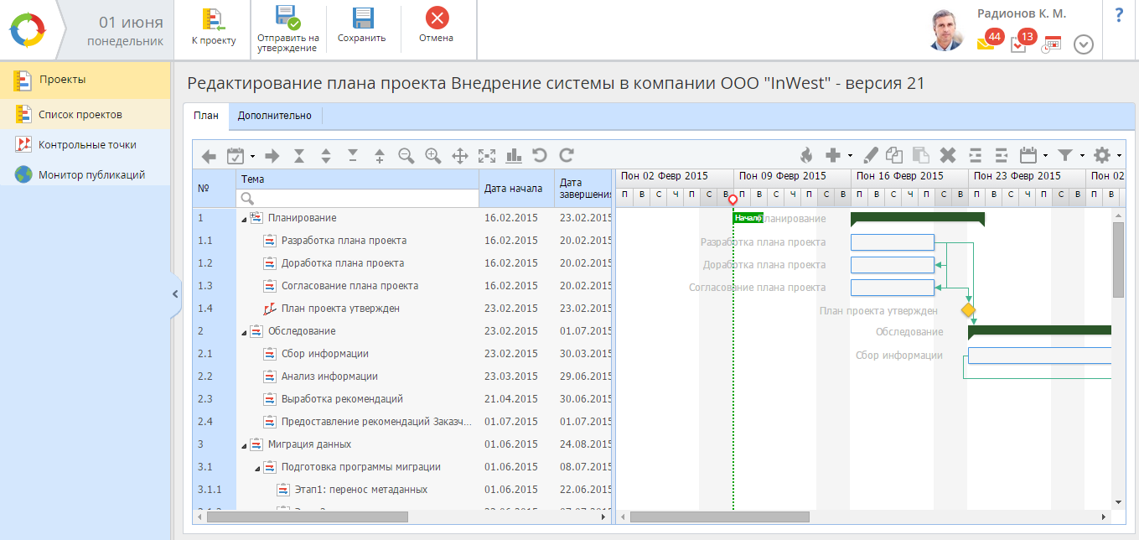Viewport: 1139px width, 540px height.
Task: Collapse the sidebar with the chevron handle
Action: 175,293
